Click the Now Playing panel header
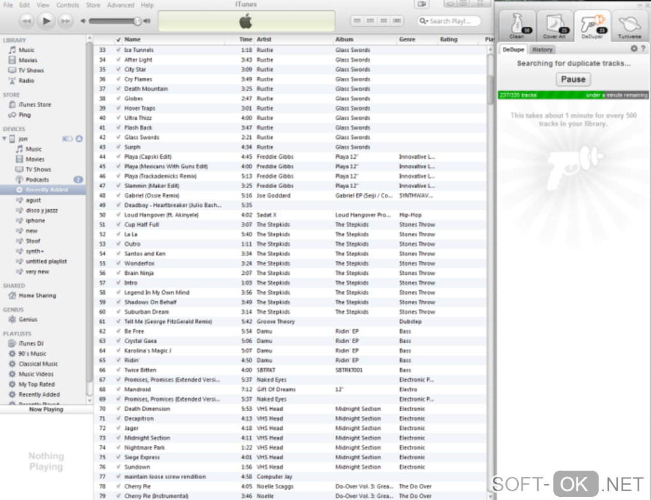Screen dimensions: 651x500 46,409
